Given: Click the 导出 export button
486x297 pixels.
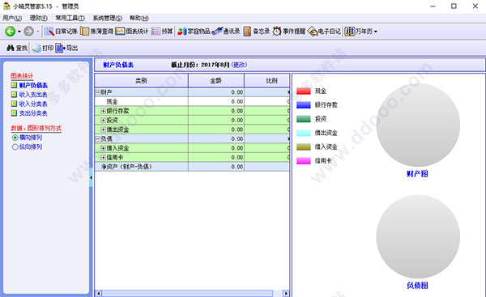Looking at the screenshot, I should pyautogui.click(x=66, y=48).
